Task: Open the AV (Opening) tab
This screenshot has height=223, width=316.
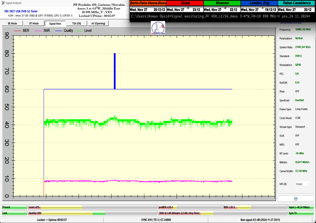Action: coord(98,24)
